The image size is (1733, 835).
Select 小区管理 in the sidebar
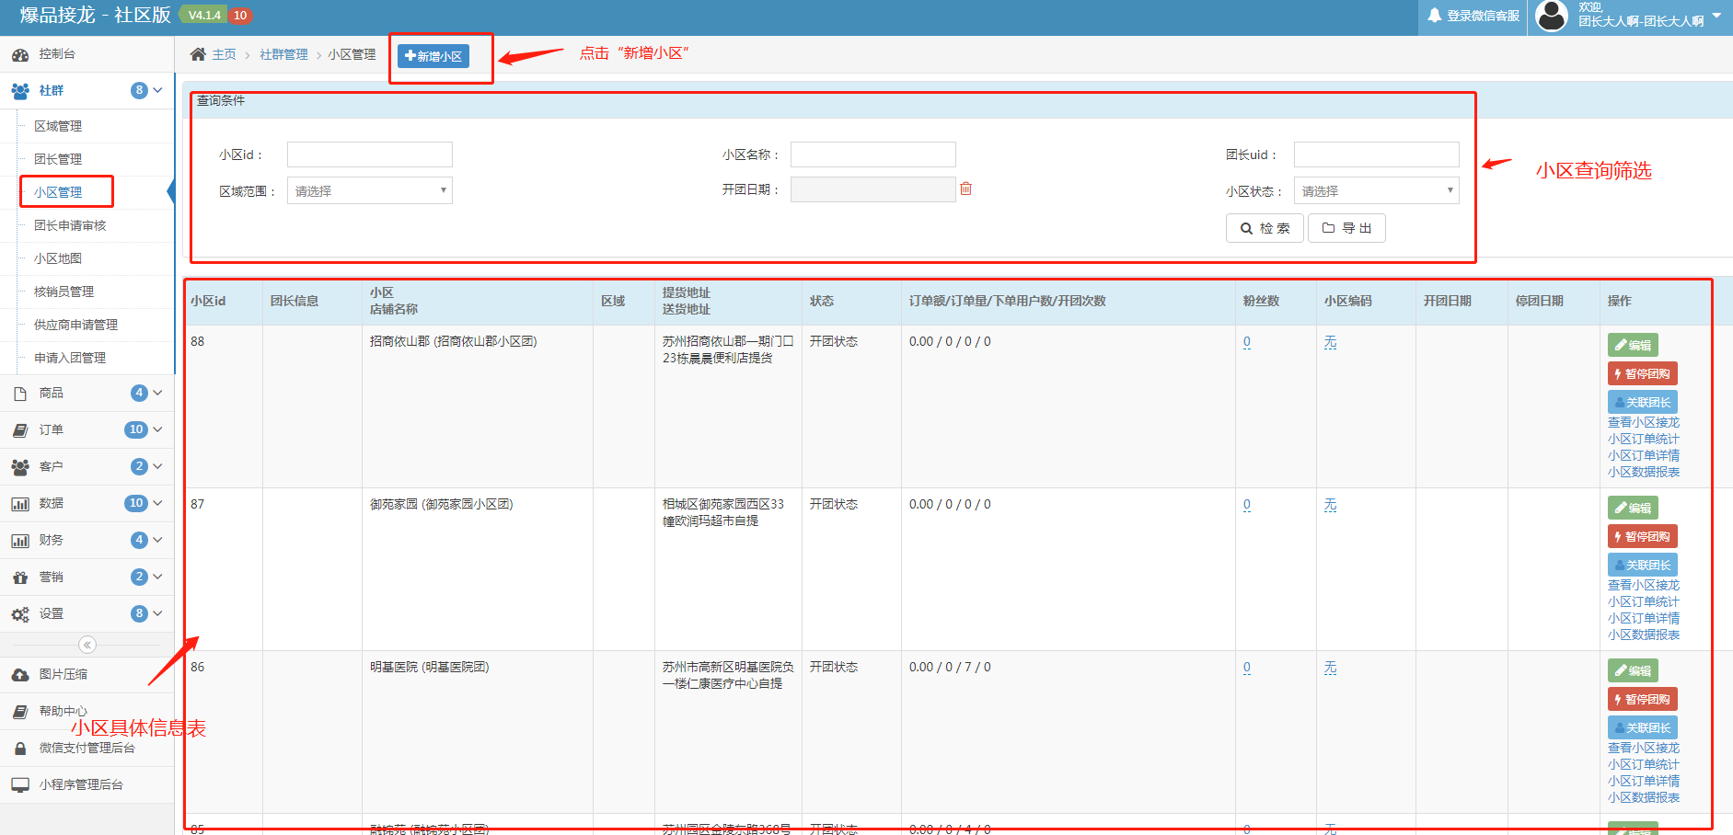tap(58, 192)
